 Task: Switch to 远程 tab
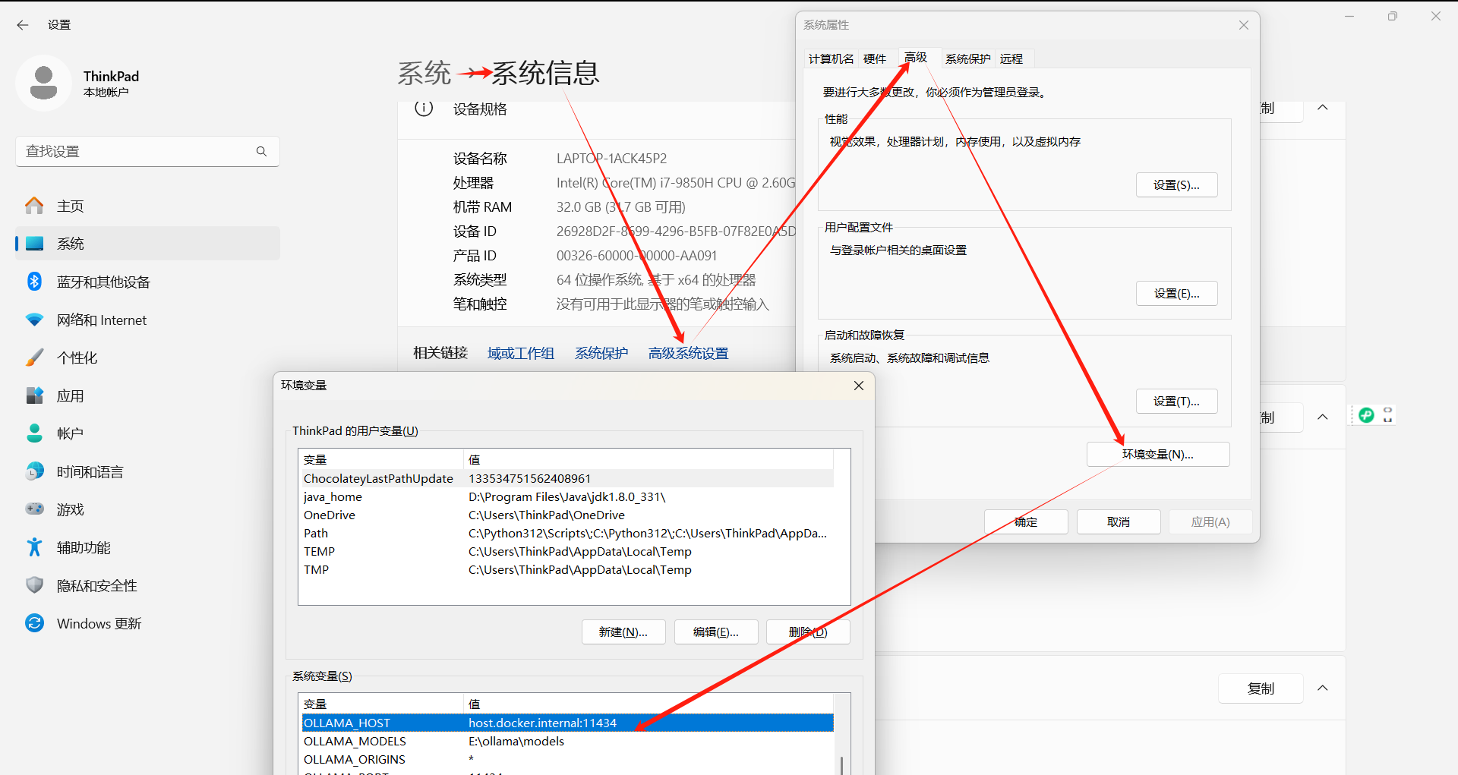(x=1011, y=58)
